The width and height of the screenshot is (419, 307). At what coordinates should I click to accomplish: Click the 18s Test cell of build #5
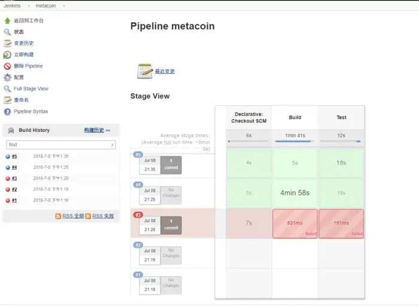click(341, 162)
